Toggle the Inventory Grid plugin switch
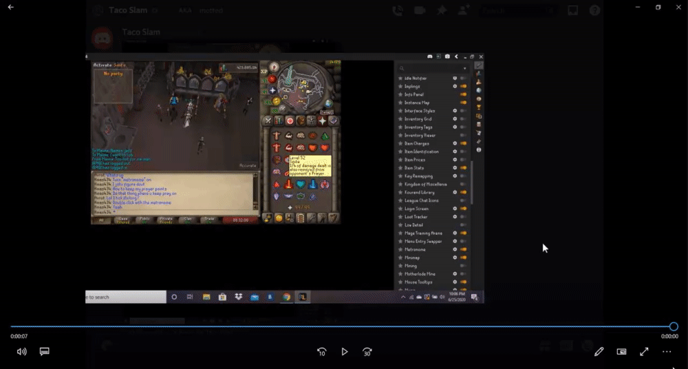The image size is (688, 369). [x=463, y=119]
